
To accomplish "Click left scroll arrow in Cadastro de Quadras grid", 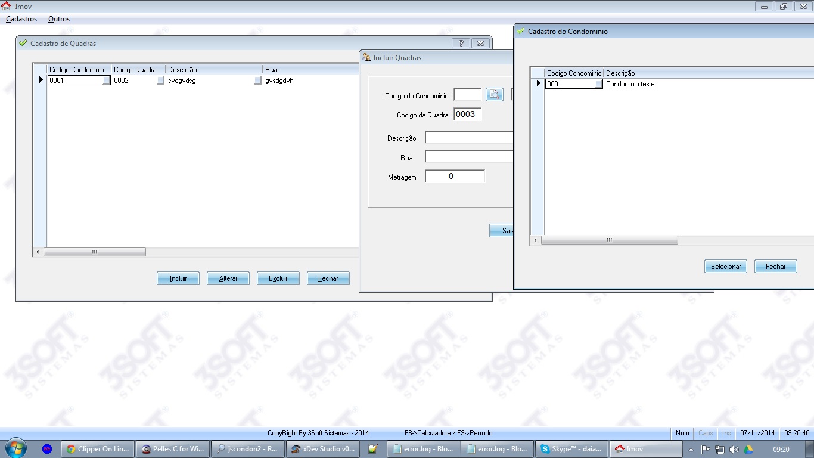I will [x=38, y=252].
